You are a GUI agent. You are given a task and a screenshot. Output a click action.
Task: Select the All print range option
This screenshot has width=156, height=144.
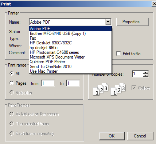coord(12,73)
